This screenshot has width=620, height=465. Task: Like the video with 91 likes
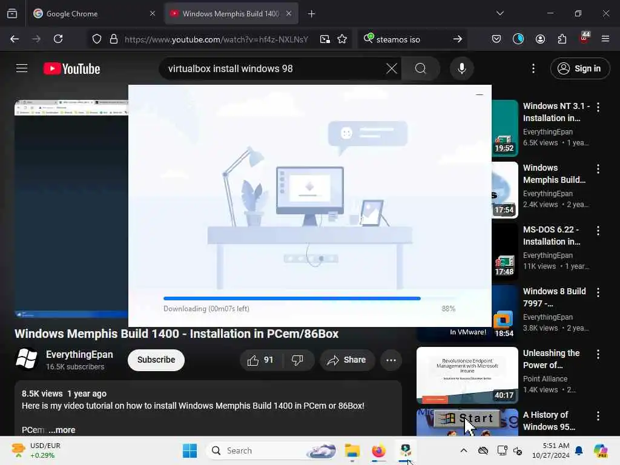(x=260, y=360)
